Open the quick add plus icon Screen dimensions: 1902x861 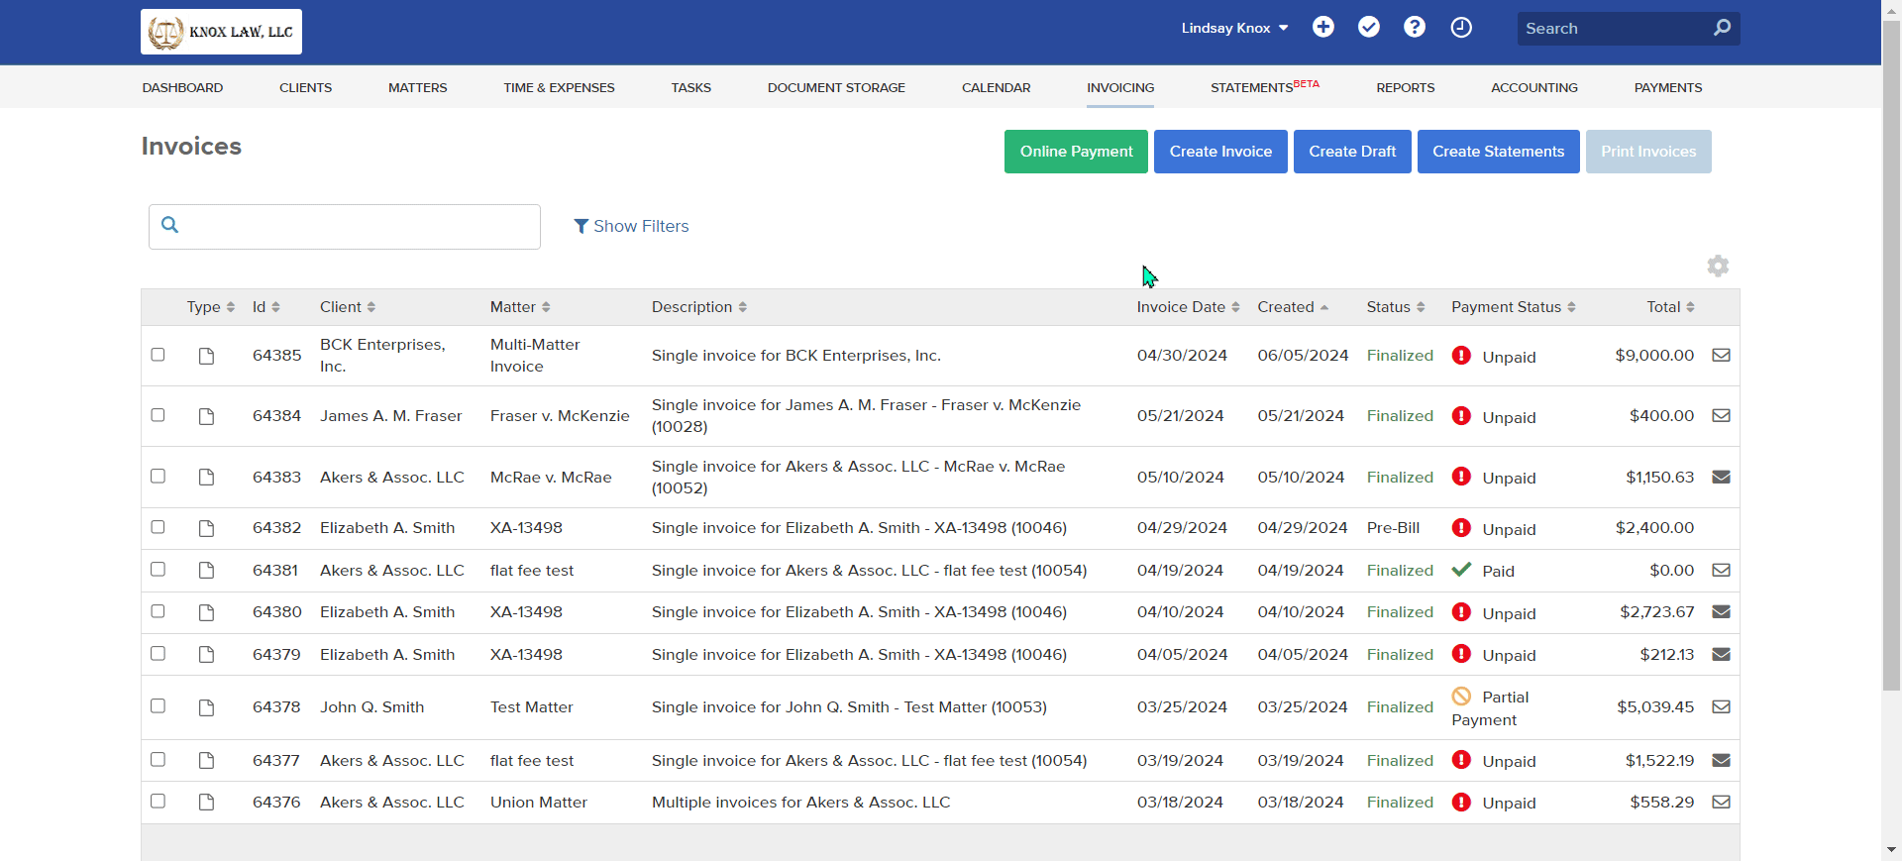(1323, 27)
